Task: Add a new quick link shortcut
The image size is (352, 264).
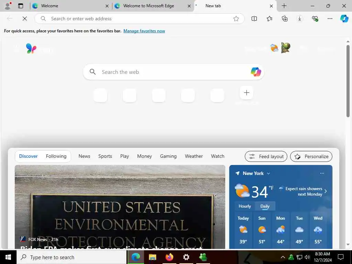Action: click(x=246, y=93)
